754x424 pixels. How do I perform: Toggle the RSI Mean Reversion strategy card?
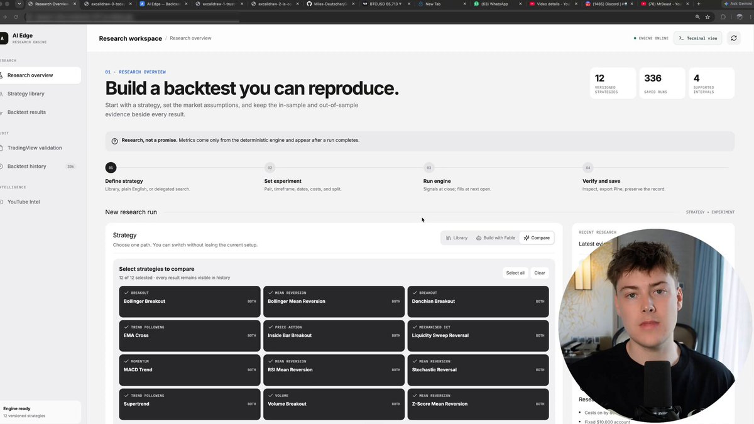click(334, 370)
